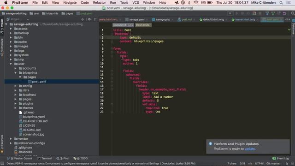Image resolution: width=295 pixels, height=166 pixels.
Task: Open the TODO tool window
Action: point(81,159)
